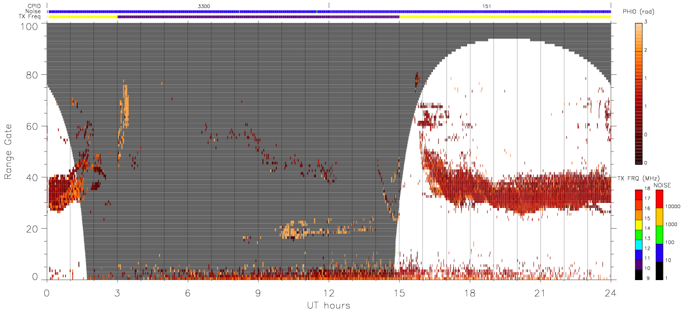Click the purple segment of the TX Freq strip
The width and height of the screenshot is (687, 317).
(258, 17)
